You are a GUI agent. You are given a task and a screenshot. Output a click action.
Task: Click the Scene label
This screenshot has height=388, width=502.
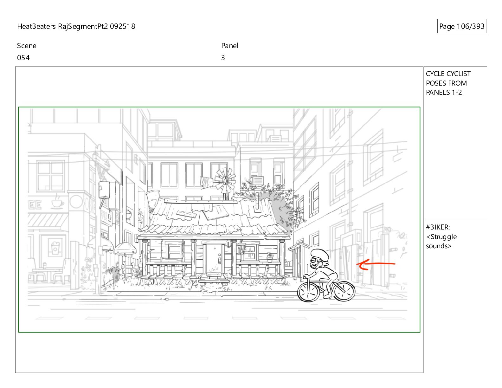(27, 46)
